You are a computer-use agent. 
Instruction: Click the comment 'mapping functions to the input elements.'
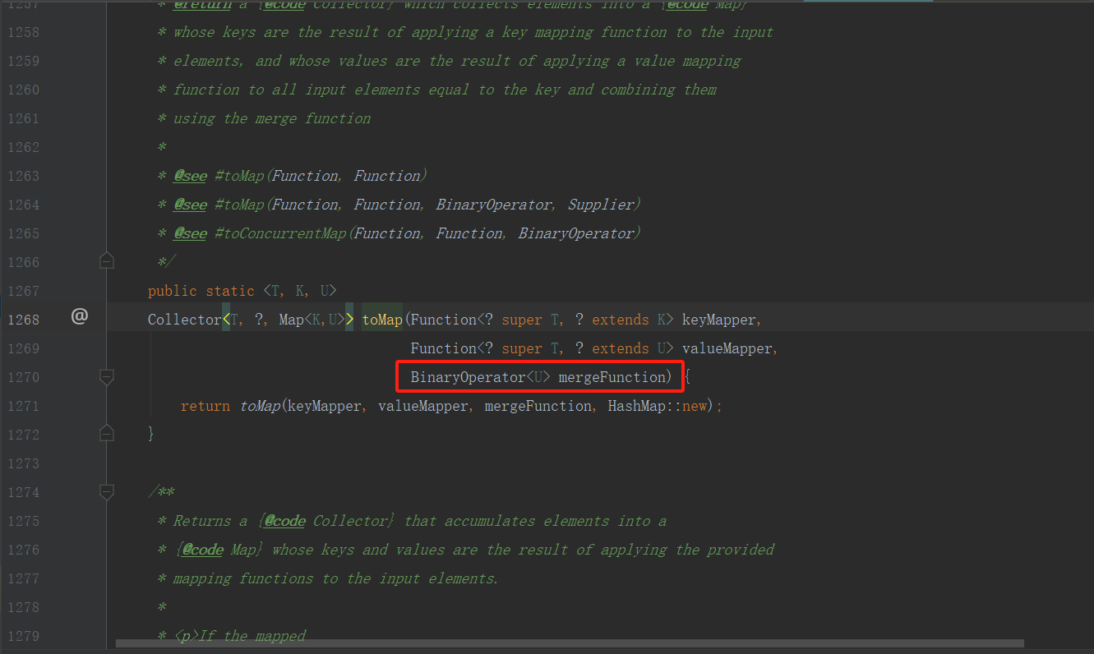335,578
